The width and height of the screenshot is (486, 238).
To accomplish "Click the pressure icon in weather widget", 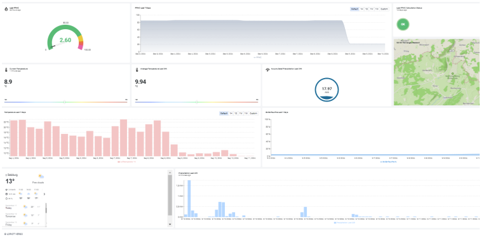I will coord(6,194).
